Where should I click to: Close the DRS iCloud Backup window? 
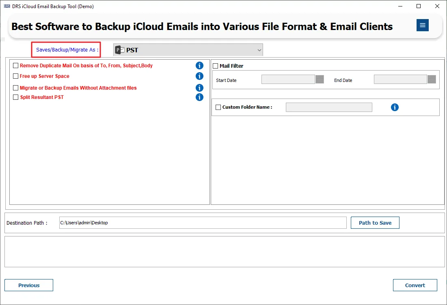point(437,6)
